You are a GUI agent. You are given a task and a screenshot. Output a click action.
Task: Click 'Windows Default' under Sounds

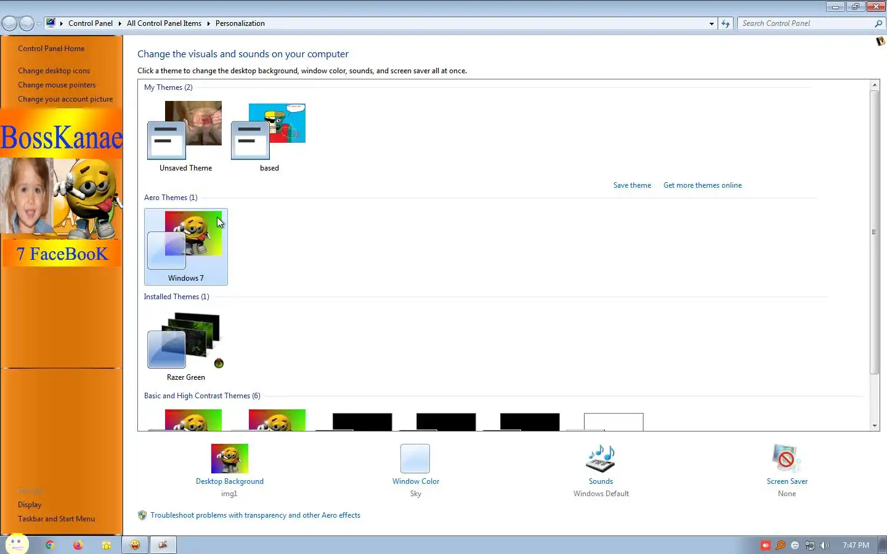pos(601,494)
